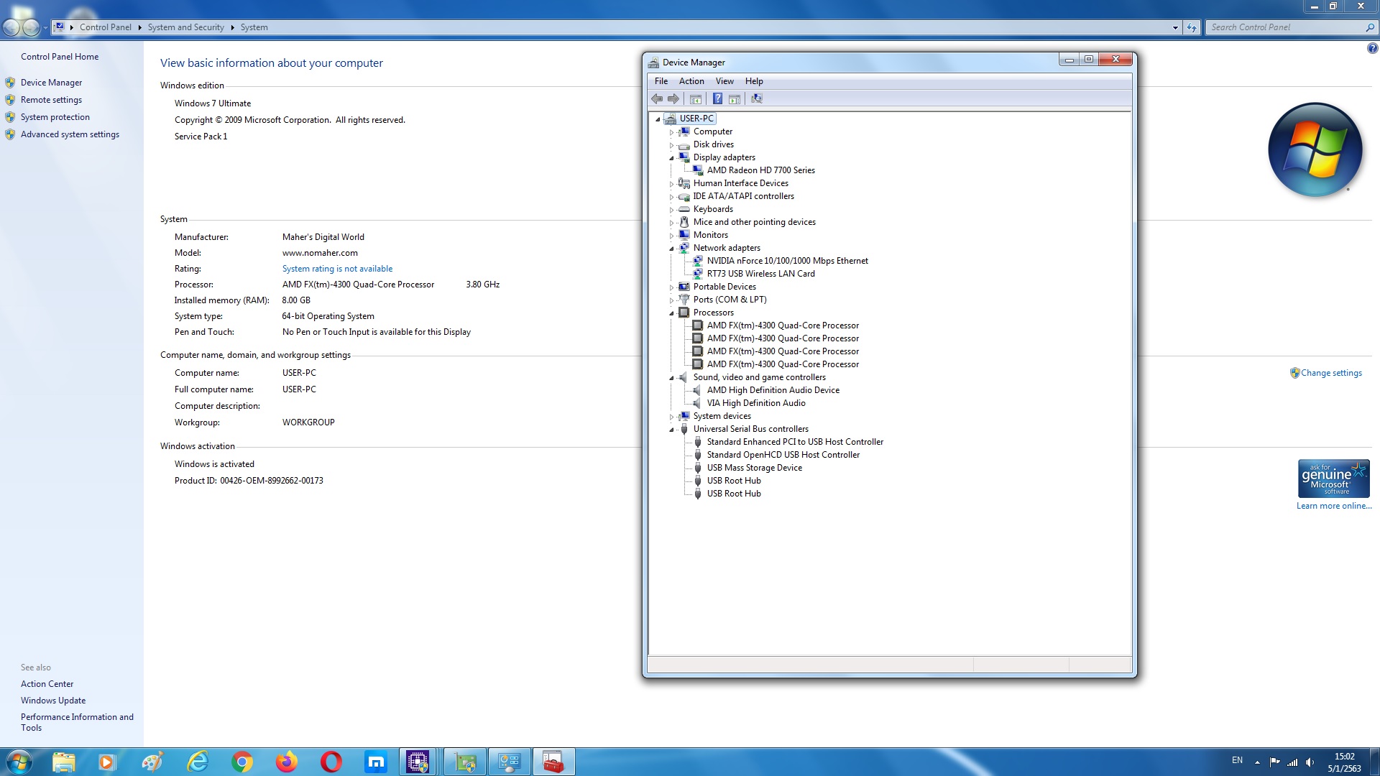Go forward in Device Manager toolbar
Image resolution: width=1380 pixels, height=776 pixels.
pos(673,99)
